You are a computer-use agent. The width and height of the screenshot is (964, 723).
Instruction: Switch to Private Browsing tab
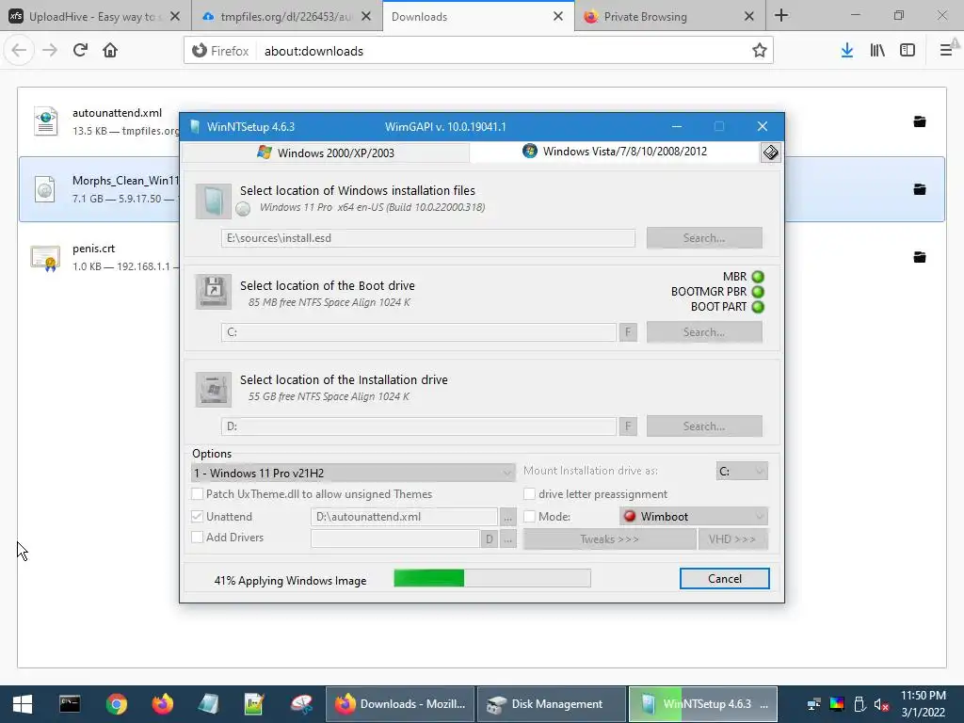[x=670, y=16]
